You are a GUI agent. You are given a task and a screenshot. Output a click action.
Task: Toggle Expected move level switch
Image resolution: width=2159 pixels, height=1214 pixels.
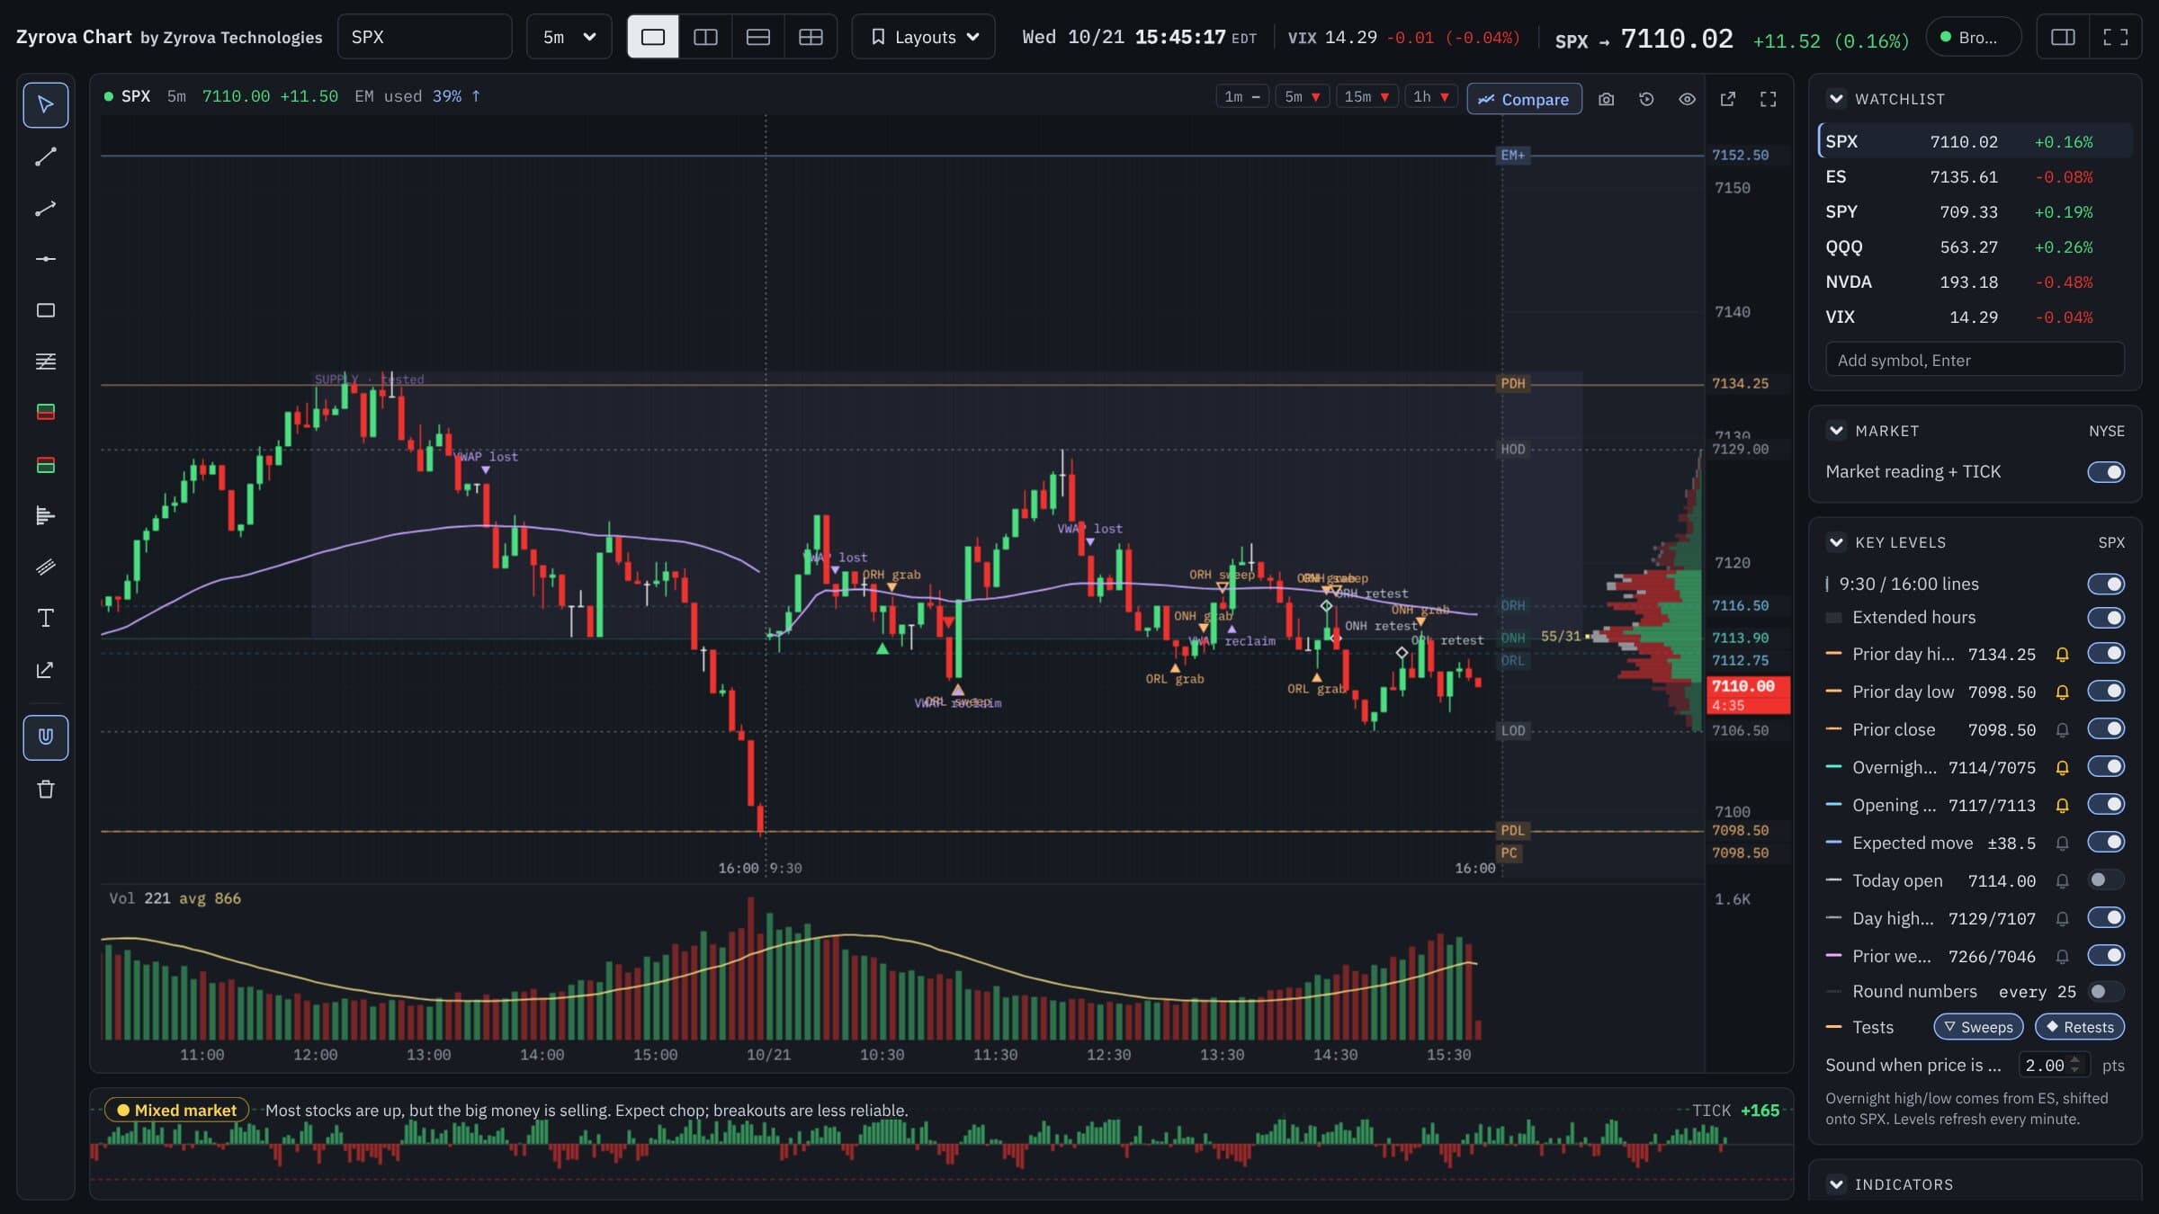2106,843
